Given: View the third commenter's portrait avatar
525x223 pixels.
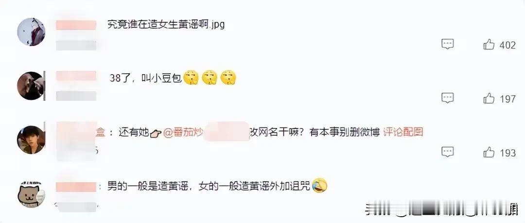Looking at the screenshot, I should click(x=31, y=140).
